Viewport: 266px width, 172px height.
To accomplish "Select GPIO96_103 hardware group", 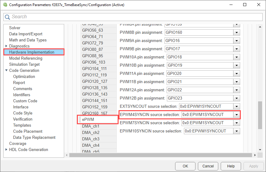I will 98,62.
